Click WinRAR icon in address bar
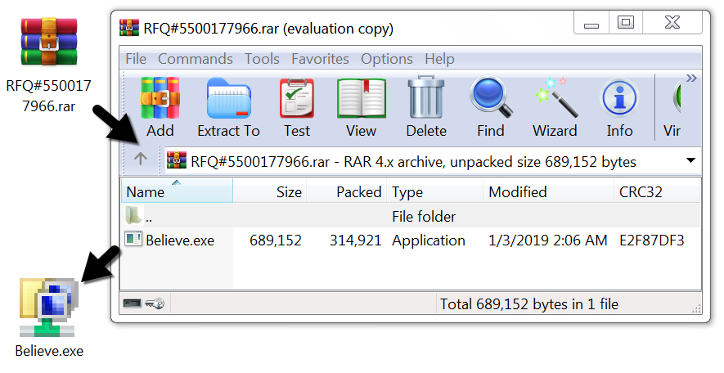The width and height of the screenshot is (724, 373). (x=177, y=160)
